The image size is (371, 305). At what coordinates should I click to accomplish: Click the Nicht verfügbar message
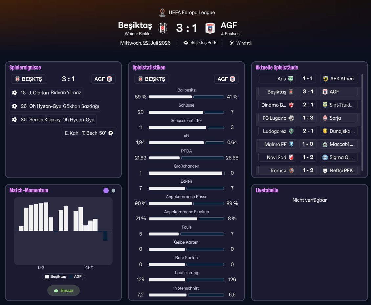coord(310,200)
